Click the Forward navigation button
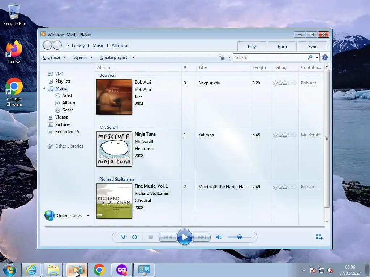370x277 pixels. [57, 45]
